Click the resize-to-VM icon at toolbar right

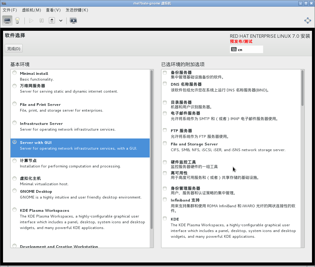click(x=307, y=21)
